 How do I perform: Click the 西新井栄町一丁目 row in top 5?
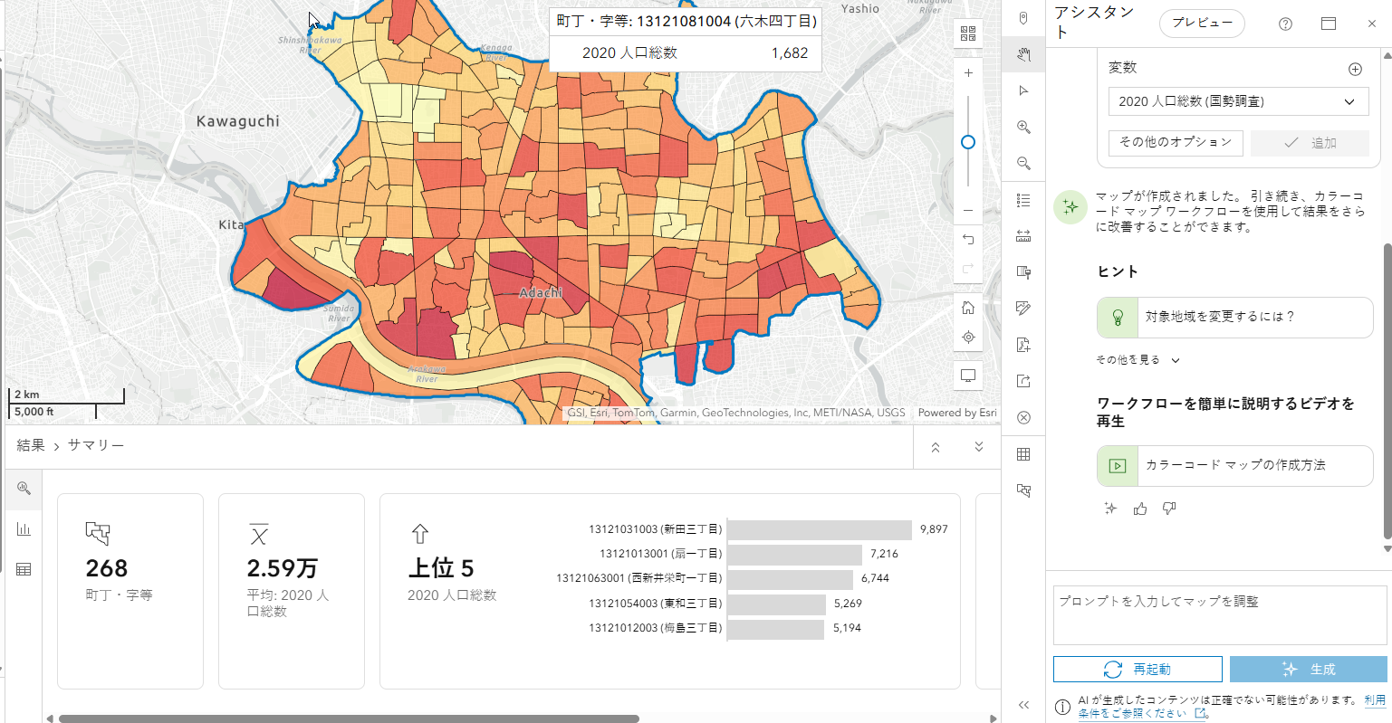pyautogui.click(x=724, y=578)
